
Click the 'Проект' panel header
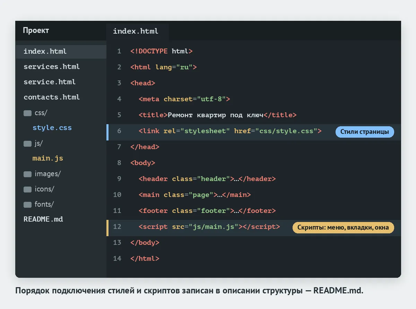tap(36, 31)
